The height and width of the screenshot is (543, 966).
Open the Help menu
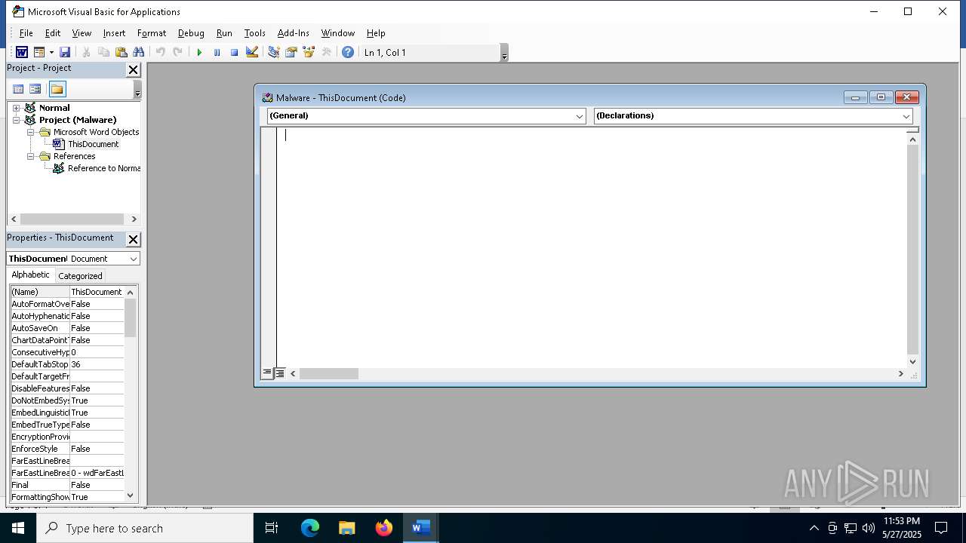point(376,33)
